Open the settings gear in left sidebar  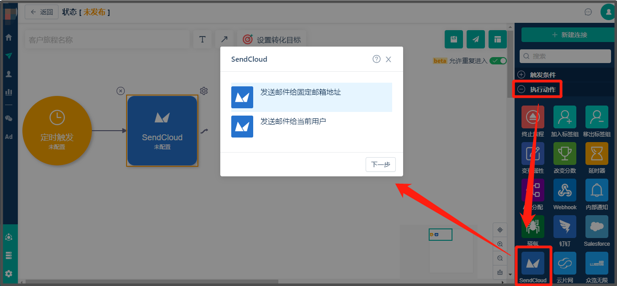[8, 274]
